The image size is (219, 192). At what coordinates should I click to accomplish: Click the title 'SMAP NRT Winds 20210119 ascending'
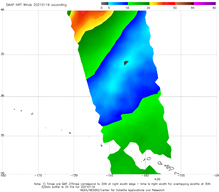click(36, 5)
